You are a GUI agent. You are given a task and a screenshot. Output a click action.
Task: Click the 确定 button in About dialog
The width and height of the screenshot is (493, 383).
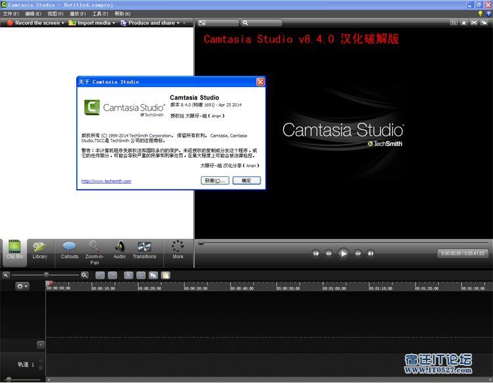coord(246,181)
